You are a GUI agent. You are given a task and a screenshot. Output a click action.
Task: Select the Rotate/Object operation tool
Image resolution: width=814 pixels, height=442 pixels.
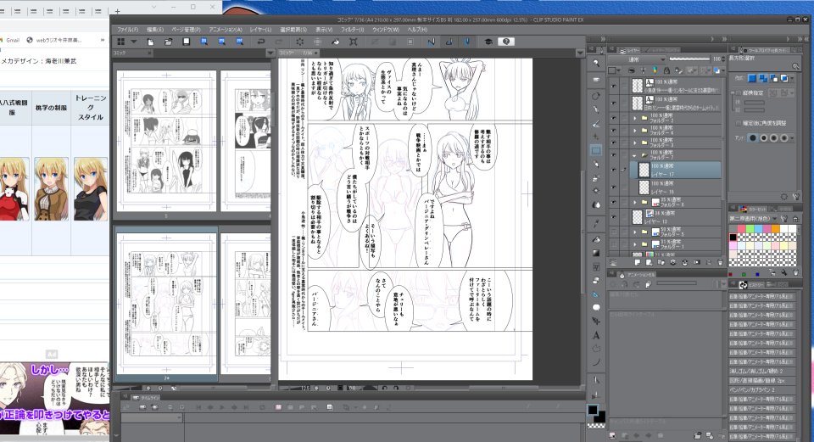596,96
